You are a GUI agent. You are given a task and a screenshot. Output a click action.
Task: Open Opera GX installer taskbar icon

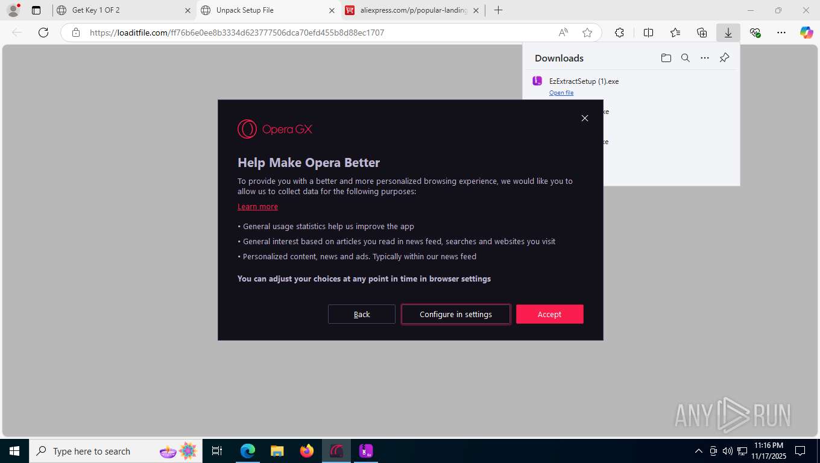pyautogui.click(x=336, y=451)
